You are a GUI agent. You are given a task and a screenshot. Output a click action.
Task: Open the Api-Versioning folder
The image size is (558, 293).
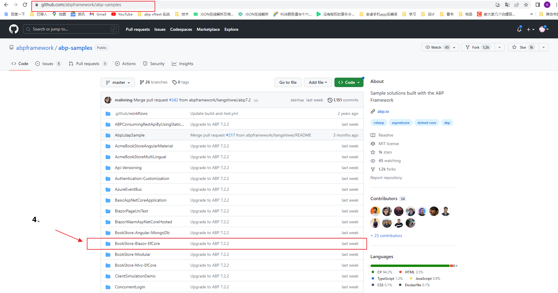click(x=128, y=168)
